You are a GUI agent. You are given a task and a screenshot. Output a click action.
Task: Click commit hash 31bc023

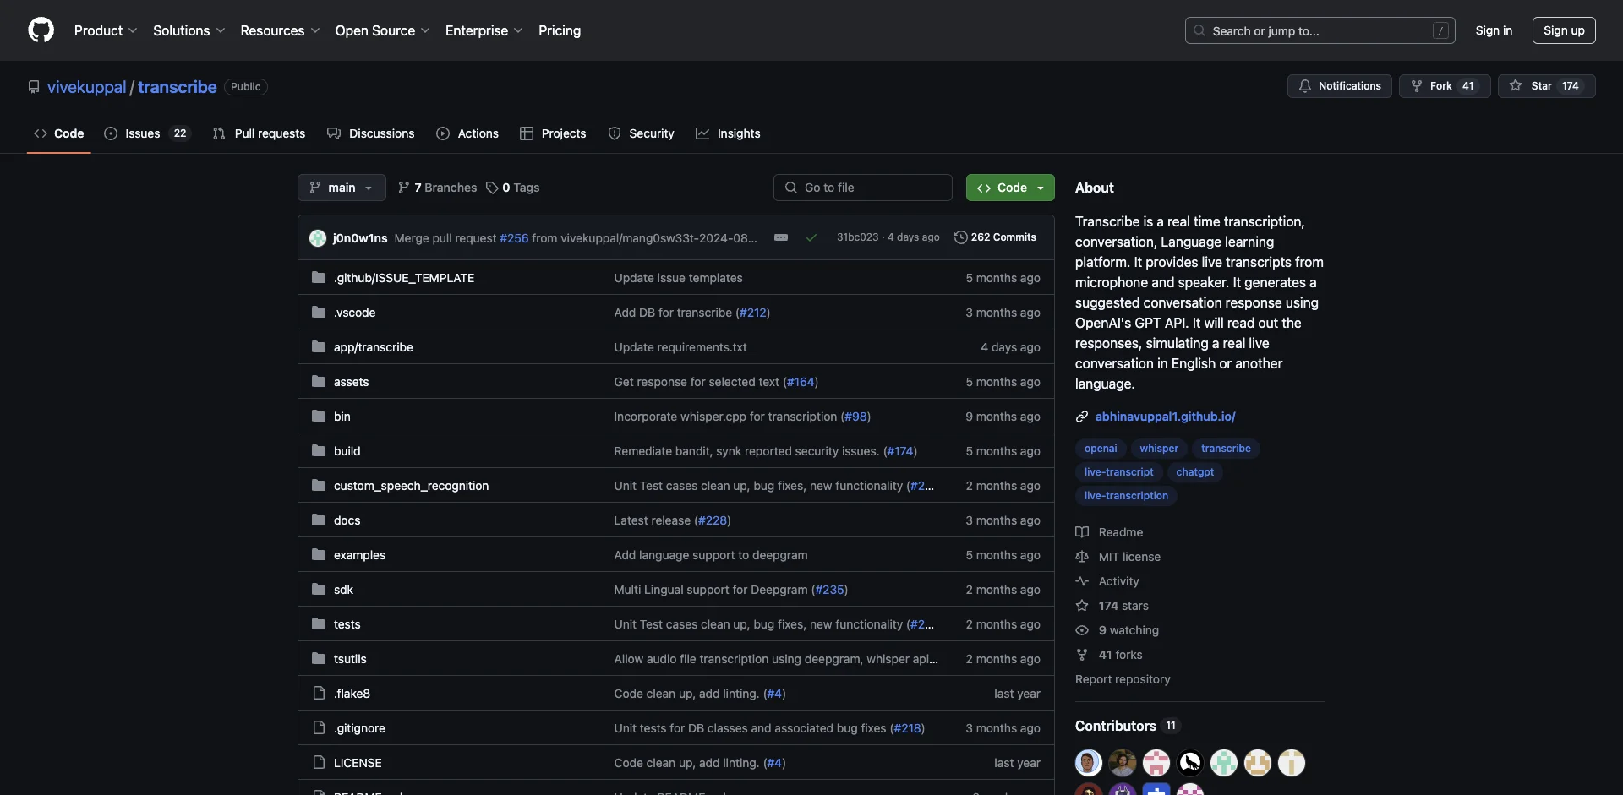[x=857, y=237]
